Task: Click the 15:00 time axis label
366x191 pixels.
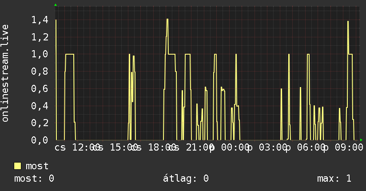Action: pos(124,147)
